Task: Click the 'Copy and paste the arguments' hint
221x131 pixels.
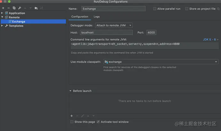Action: (x=112, y=53)
